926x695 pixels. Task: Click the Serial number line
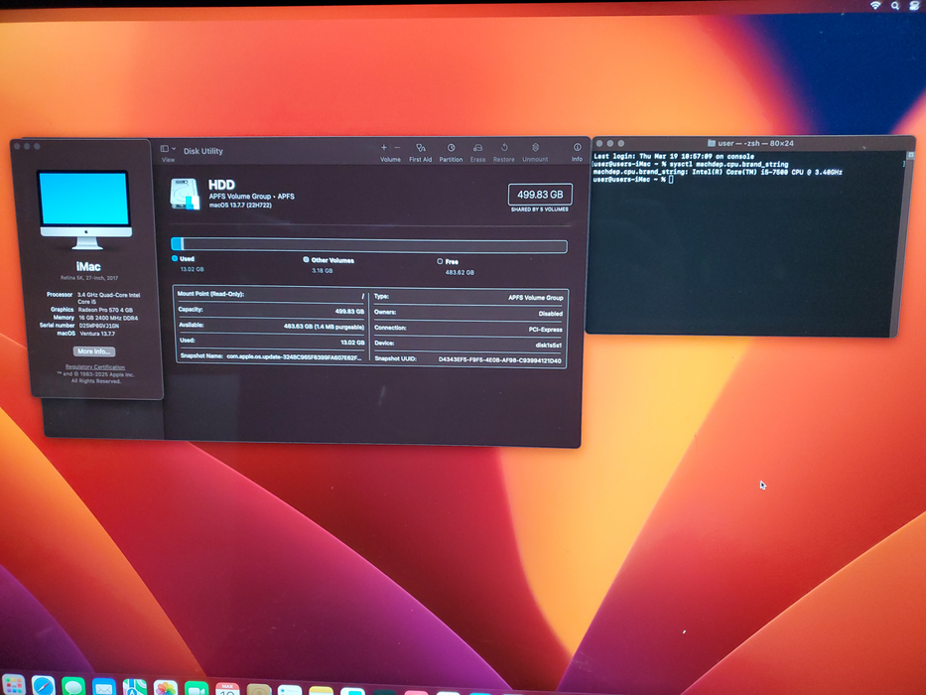(x=79, y=326)
